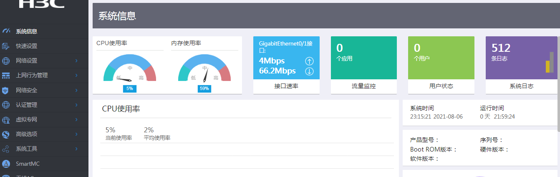Click the 网络设置 globe icon
The width and height of the screenshot is (560, 177).
click(6, 61)
